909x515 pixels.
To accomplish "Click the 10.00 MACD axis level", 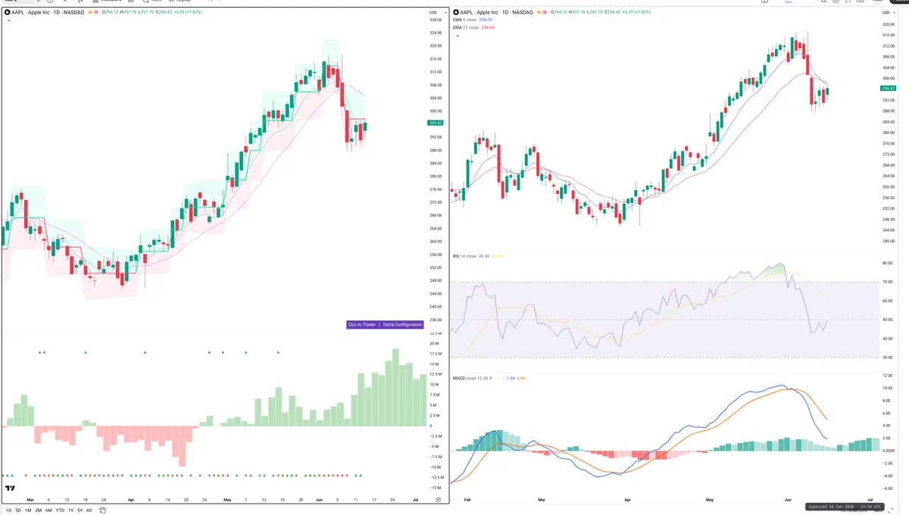I will 888,389.
